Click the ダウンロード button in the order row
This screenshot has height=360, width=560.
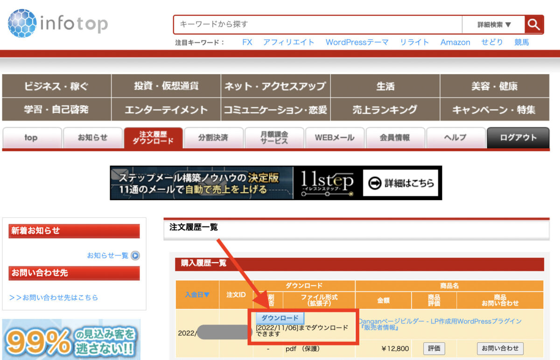tap(280, 318)
